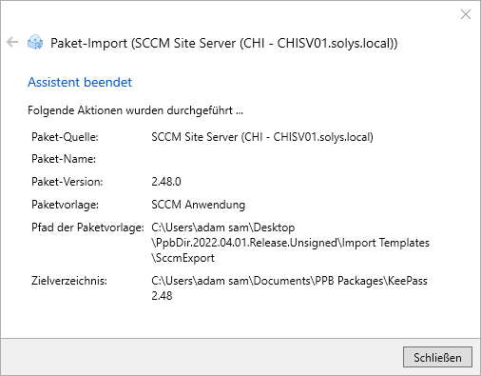Click the Paket-Quelle label
The image size is (481, 376).
point(65,137)
